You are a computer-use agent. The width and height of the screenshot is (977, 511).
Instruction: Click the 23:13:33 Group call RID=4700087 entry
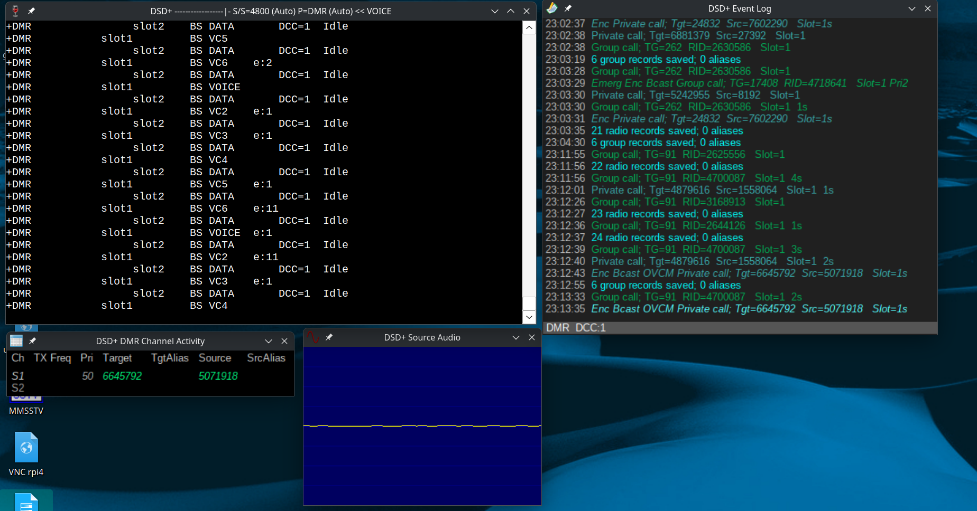674,297
